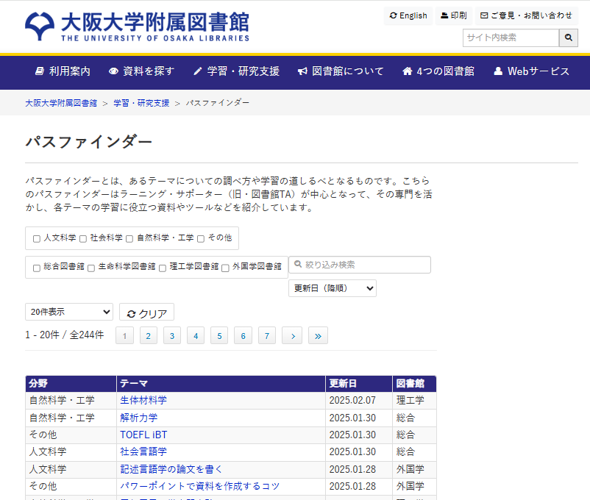The height and width of the screenshot is (500, 590).
Task: Go to pagination page 5
Action: point(219,335)
